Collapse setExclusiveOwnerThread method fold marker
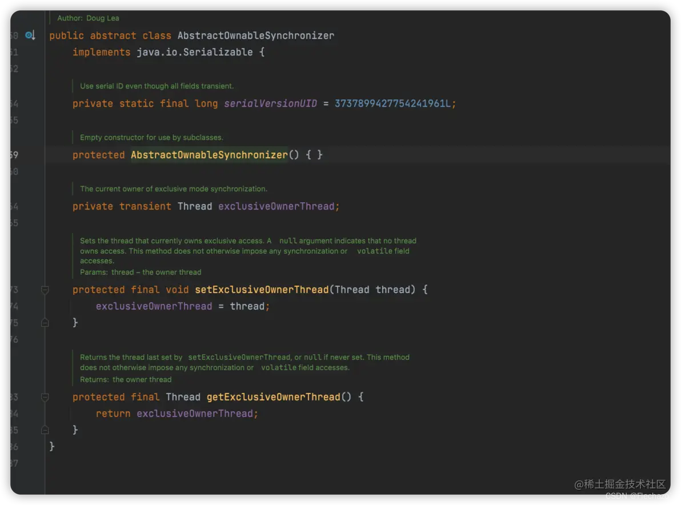The image size is (681, 505). [45, 290]
